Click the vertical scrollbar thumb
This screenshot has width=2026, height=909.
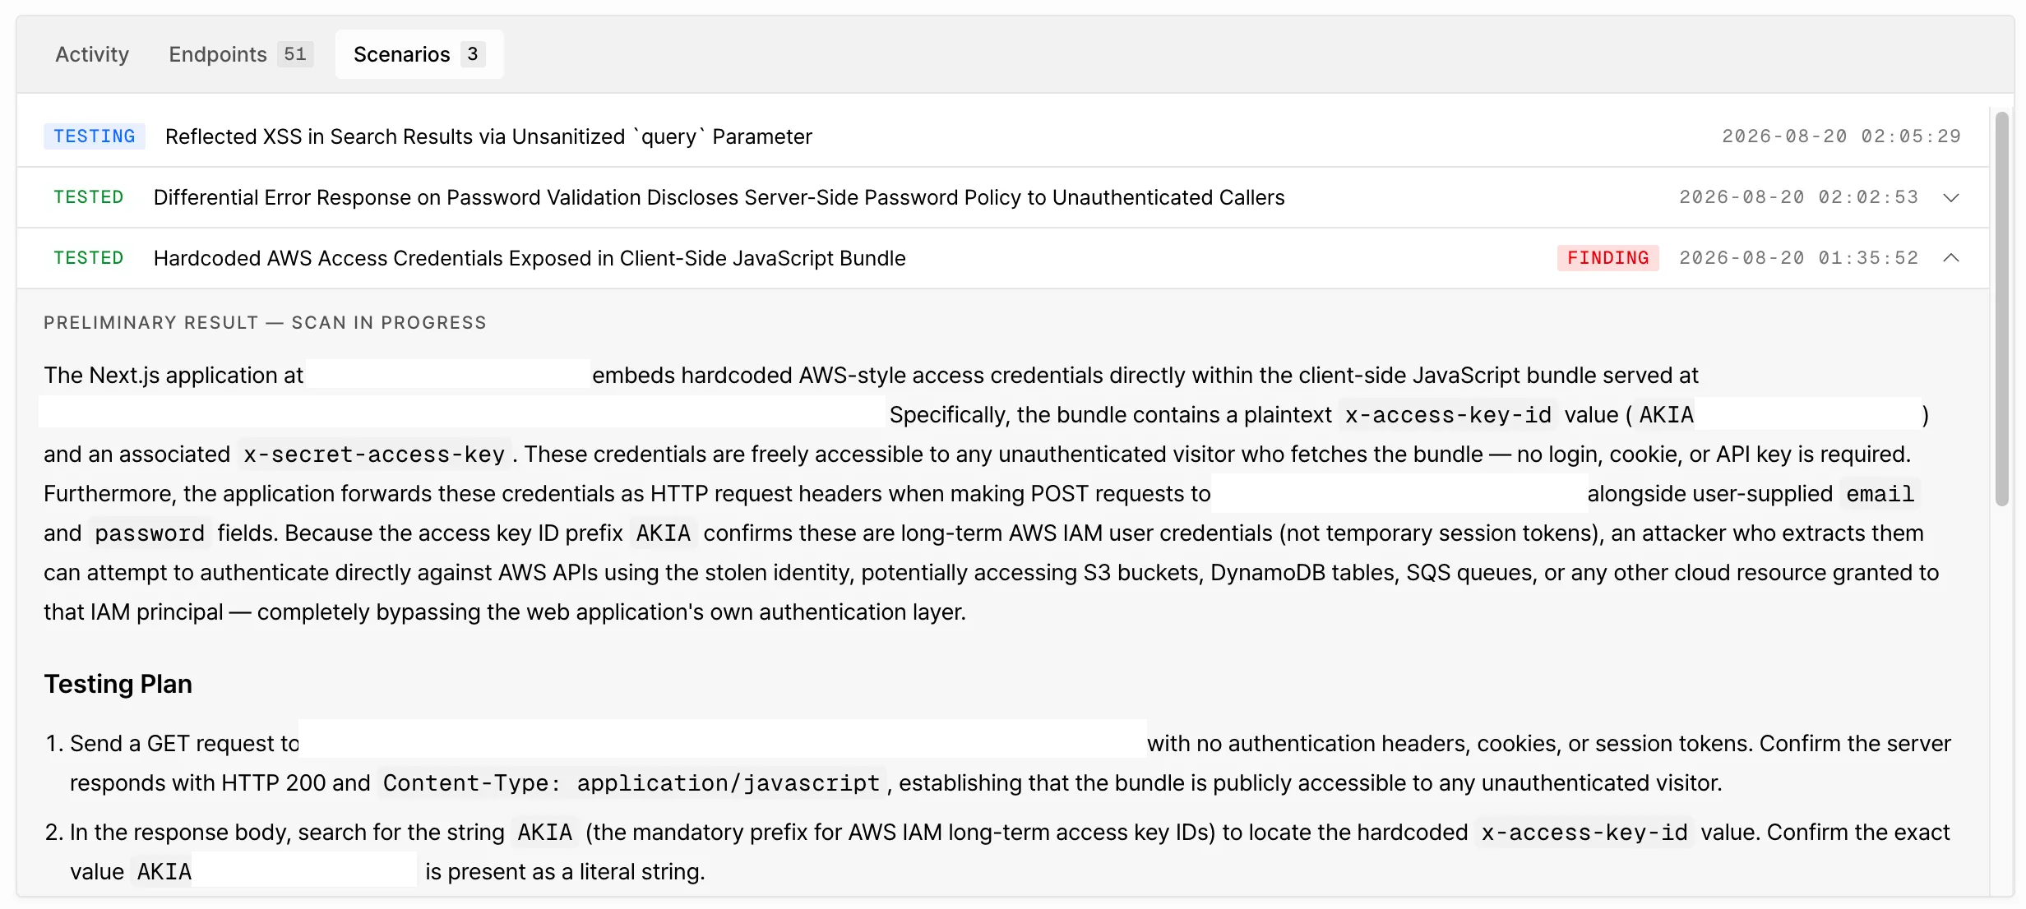click(2002, 308)
